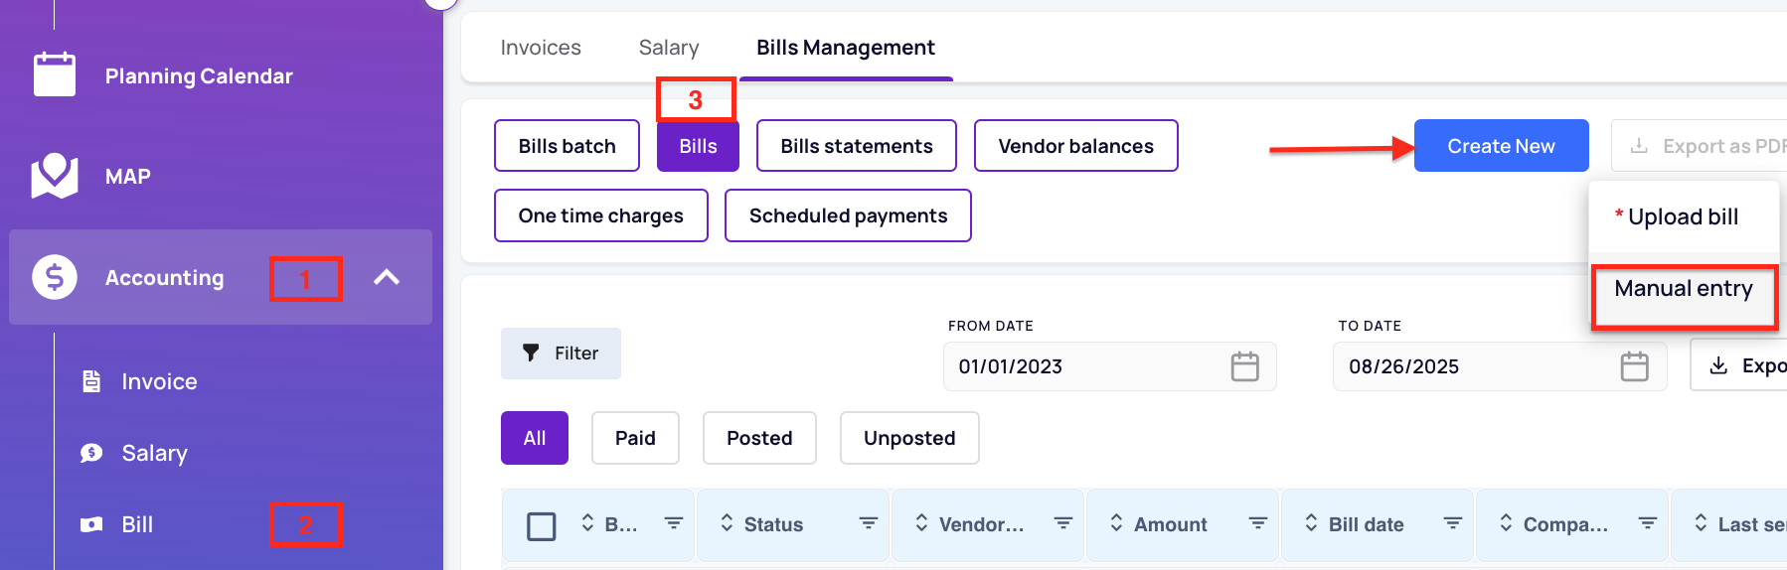Click the funnel icon in Filter button

tap(531, 353)
